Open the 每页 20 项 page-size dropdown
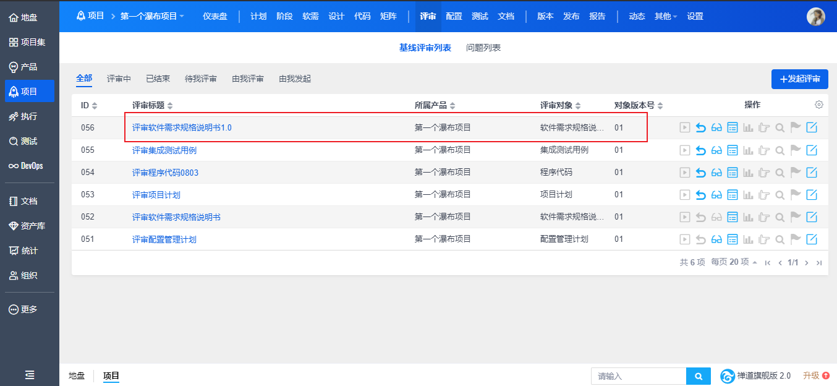 (x=734, y=262)
